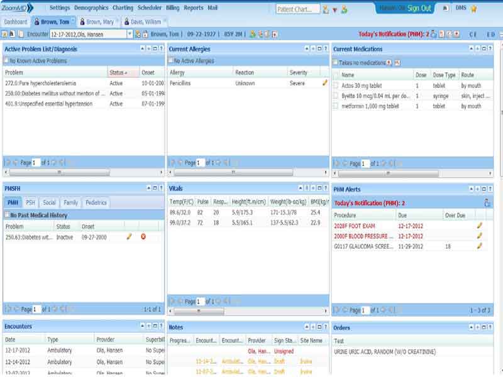Click the red arrow icon beside Patient Chart
The image size is (503, 377).
coord(334,10)
